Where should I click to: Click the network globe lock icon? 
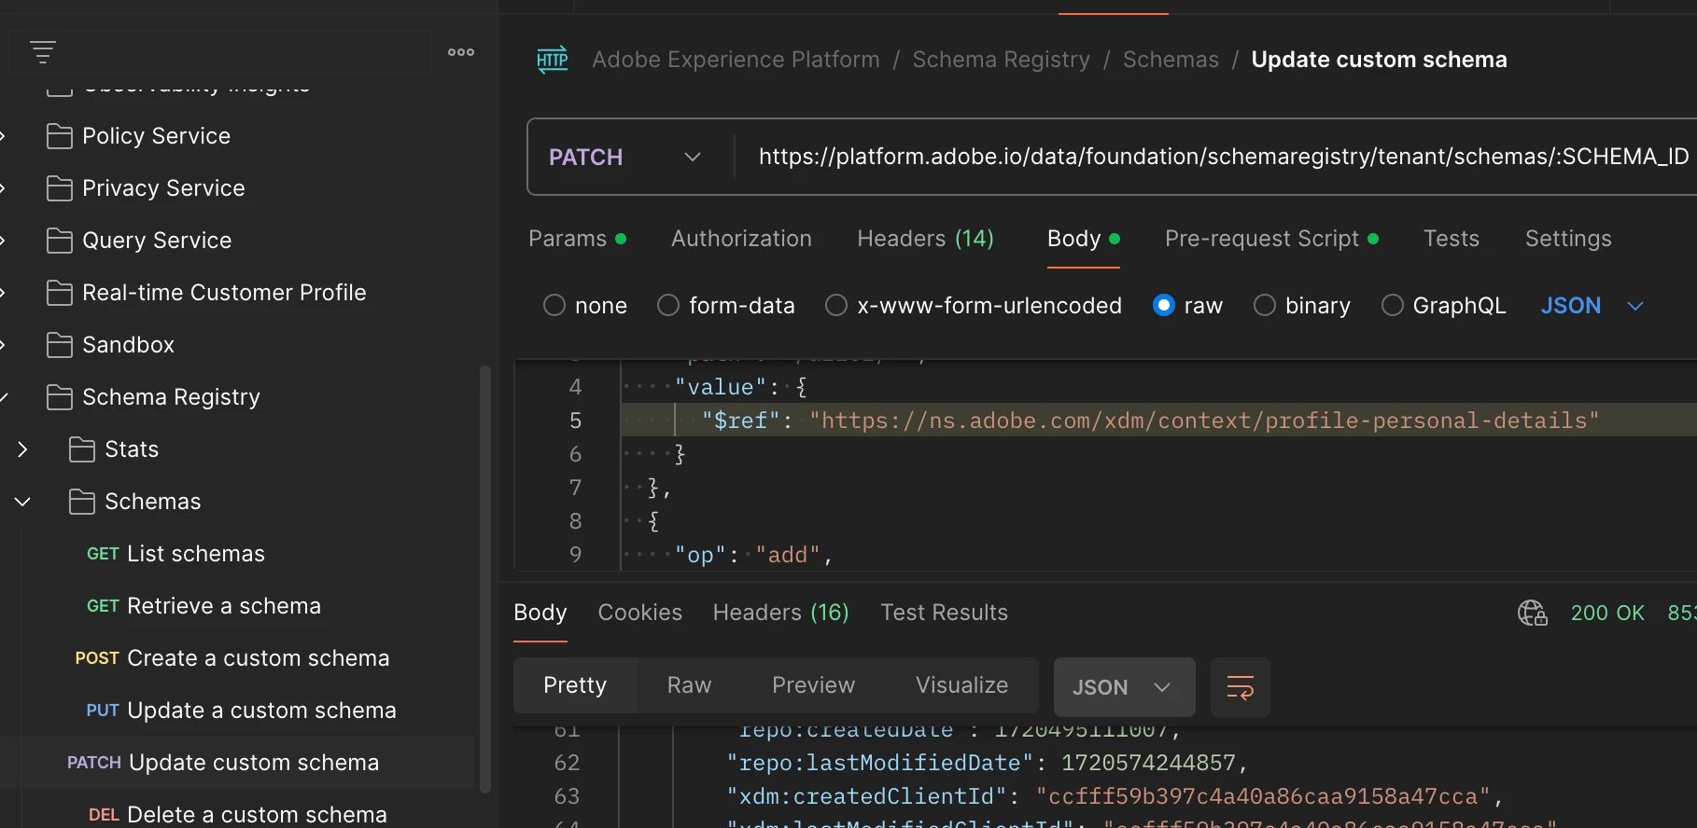1533,613
